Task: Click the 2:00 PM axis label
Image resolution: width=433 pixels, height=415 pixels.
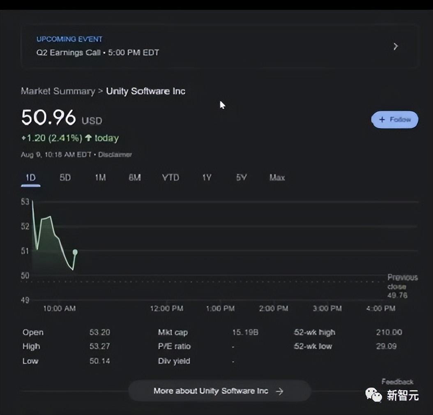Action: tap(274, 309)
